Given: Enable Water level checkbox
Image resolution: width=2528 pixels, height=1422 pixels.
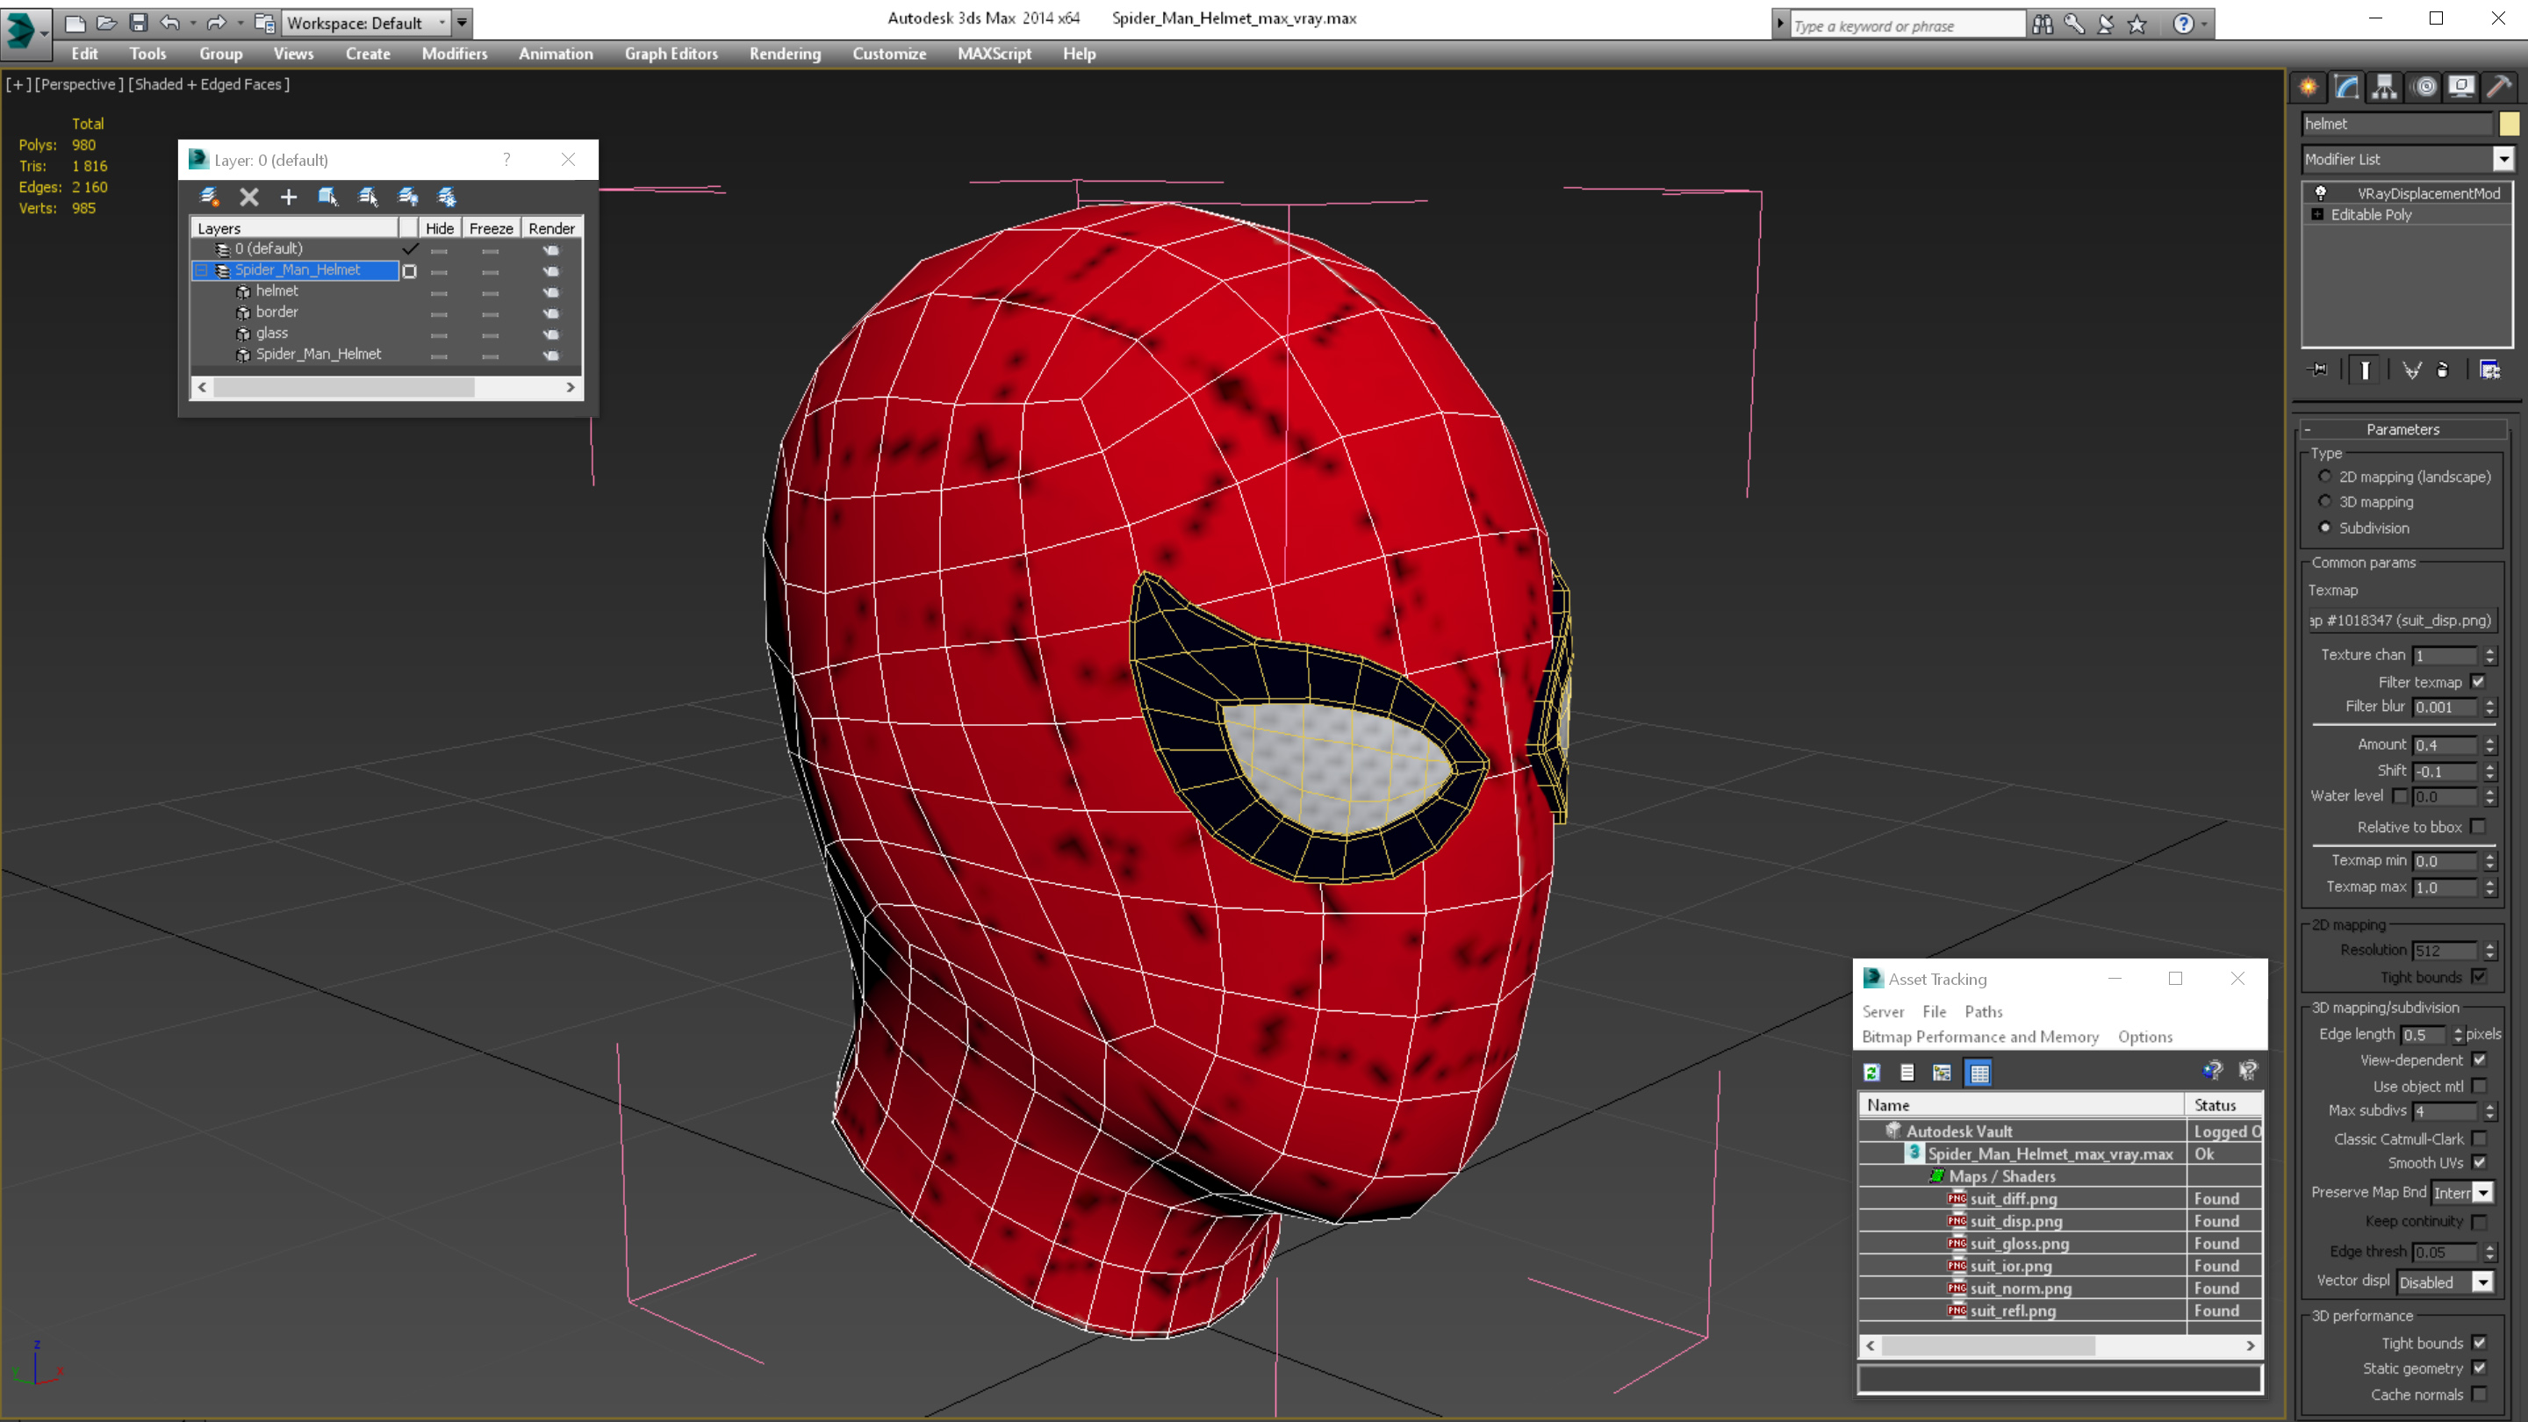Looking at the screenshot, I should click(x=2401, y=796).
